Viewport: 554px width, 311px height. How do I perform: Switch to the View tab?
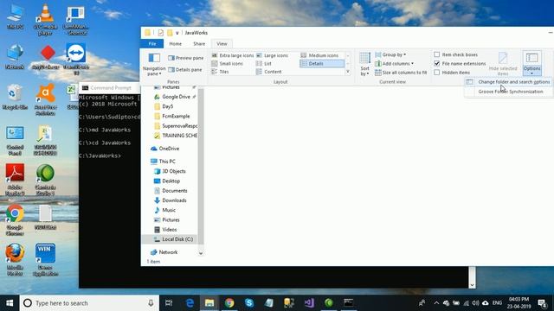point(222,44)
